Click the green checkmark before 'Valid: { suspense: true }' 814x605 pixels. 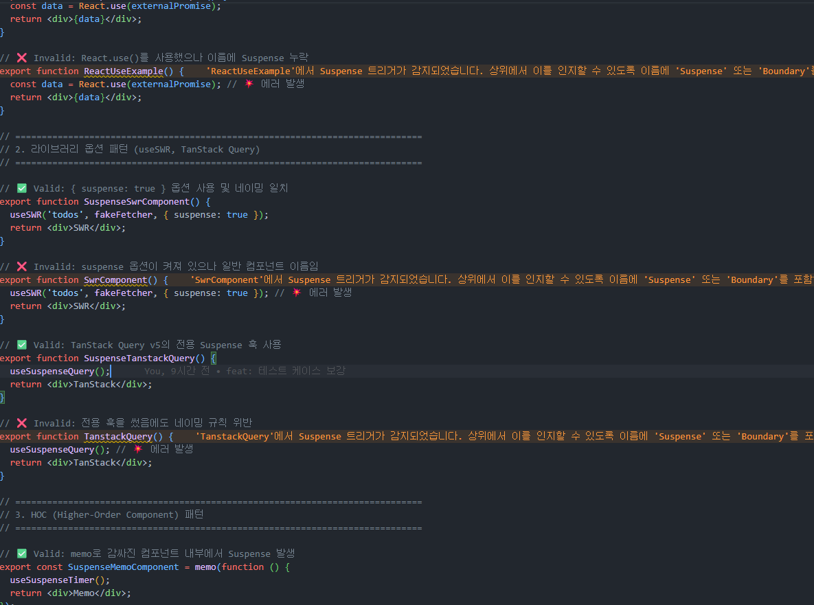coord(21,188)
